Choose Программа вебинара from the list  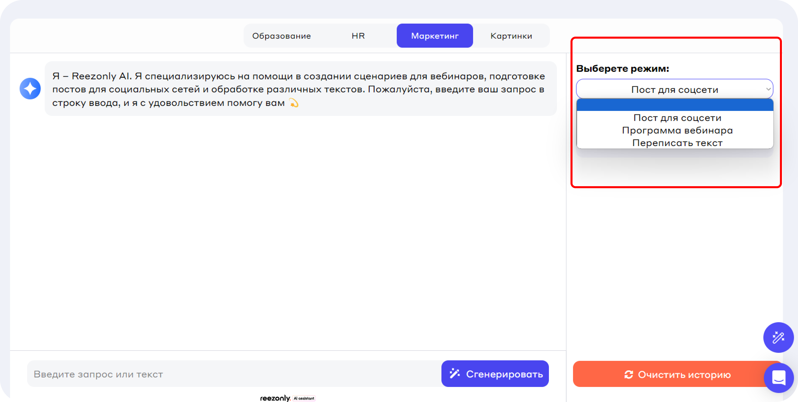coord(677,130)
